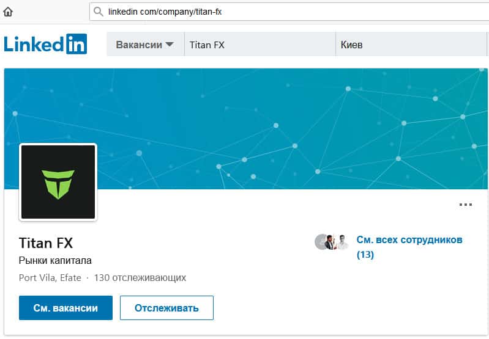Expand the Вакансии dropdown
Image resolution: width=489 pixels, height=339 pixels.
click(145, 45)
